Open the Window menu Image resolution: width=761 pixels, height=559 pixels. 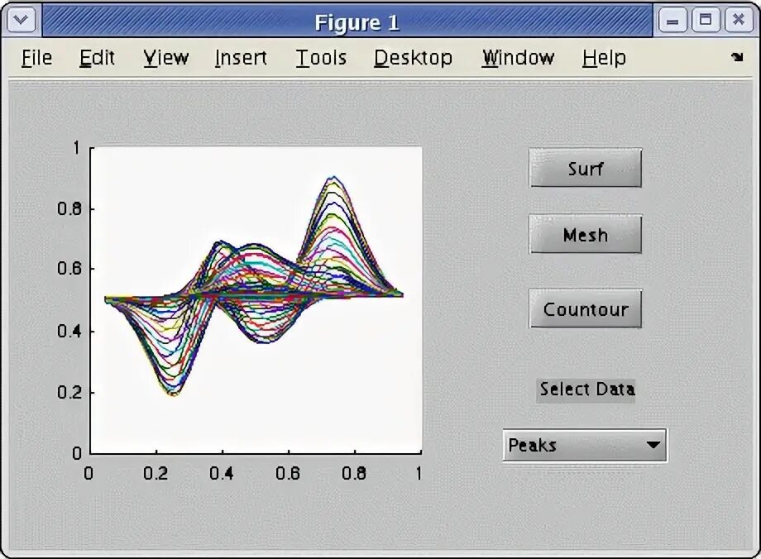518,58
